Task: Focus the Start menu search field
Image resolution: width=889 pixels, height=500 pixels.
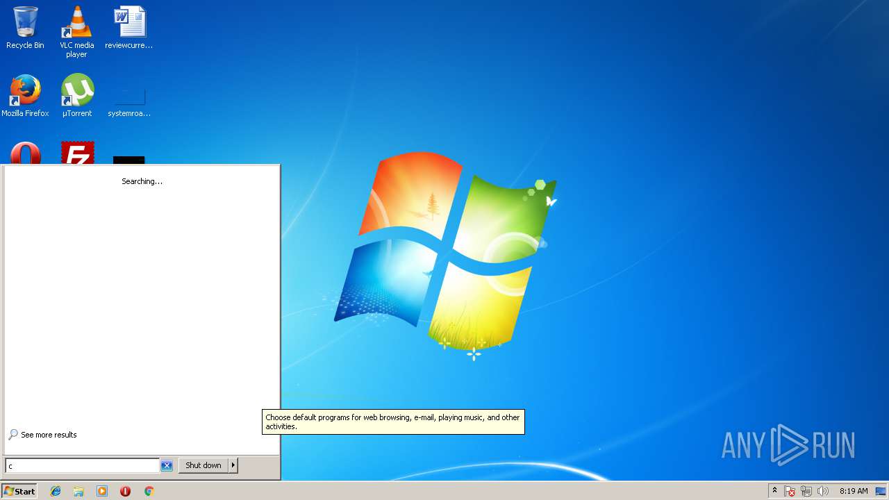Action: 83,465
